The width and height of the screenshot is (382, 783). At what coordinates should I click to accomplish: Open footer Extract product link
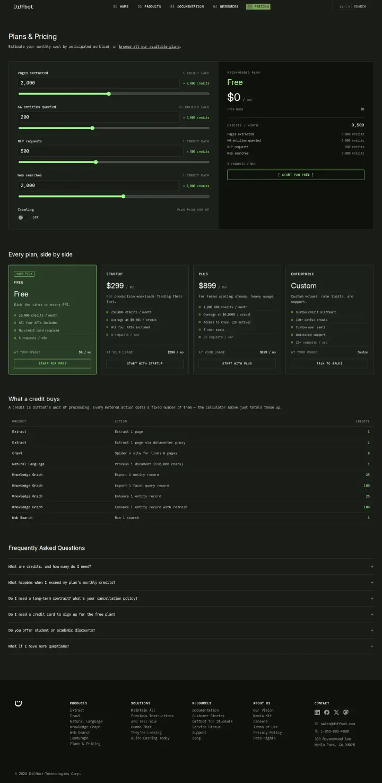point(77,710)
